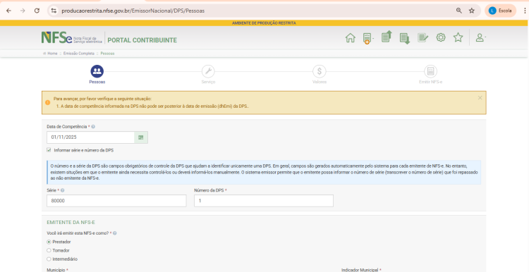Open the browser zoom magnifier icon
The width and height of the screenshot is (529, 272).
(x=459, y=11)
